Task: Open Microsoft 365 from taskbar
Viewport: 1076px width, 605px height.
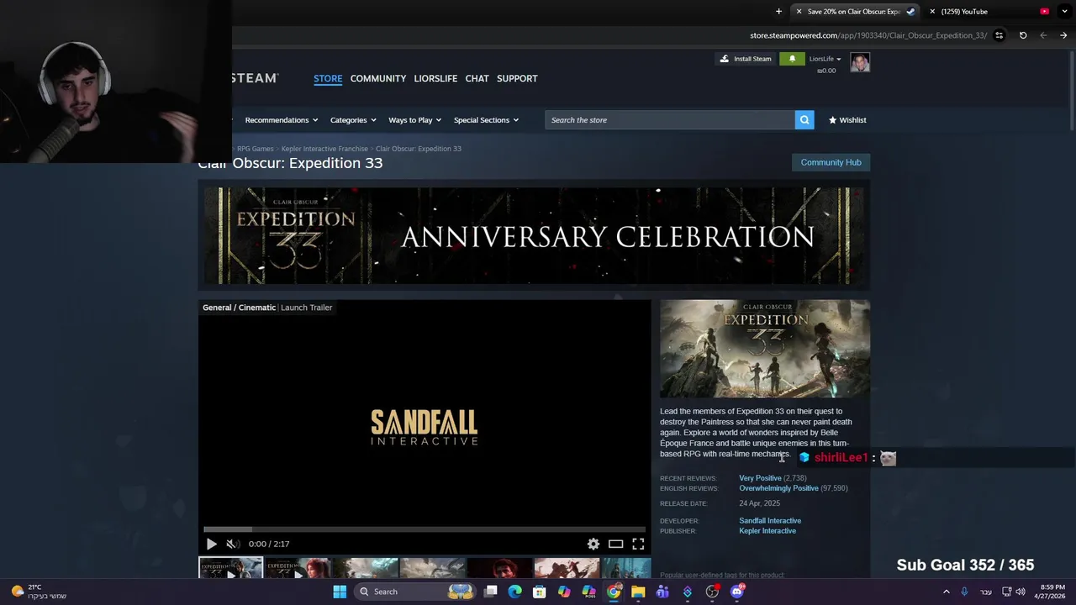Action: 588,592
